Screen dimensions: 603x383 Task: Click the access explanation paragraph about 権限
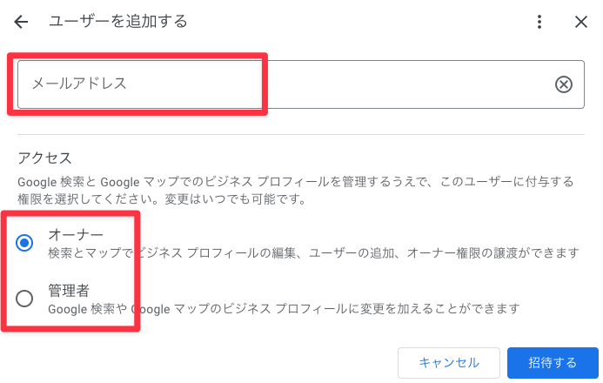pos(295,191)
